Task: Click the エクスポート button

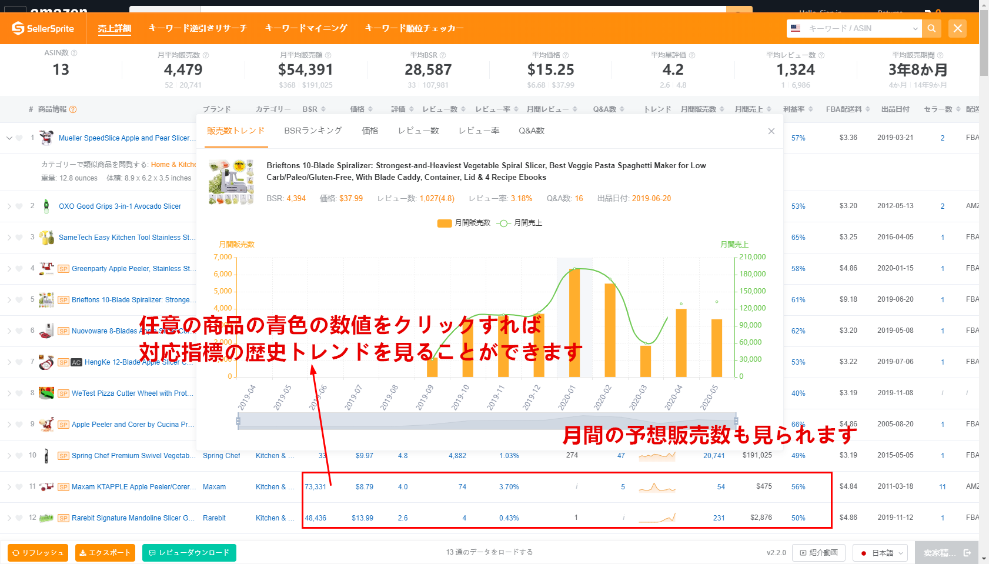Action: coord(105,553)
